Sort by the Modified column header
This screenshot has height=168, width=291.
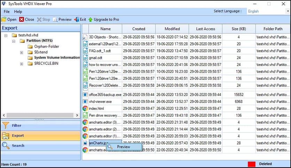coord(172,29)
